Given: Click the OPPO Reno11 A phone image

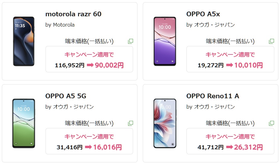Looking at the screenshot, I should [164, 123].
